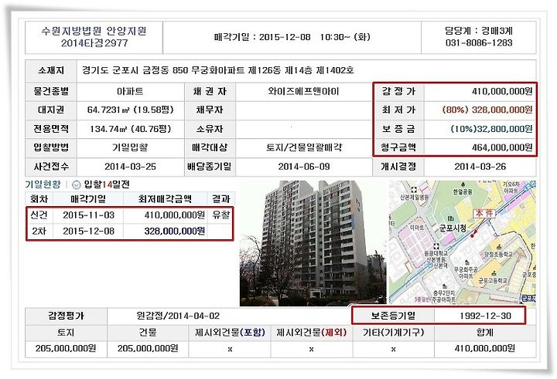Open the 군포시청 location map
Image resolution: width=557 pixels, height=379 pixels.
[462, 242]
